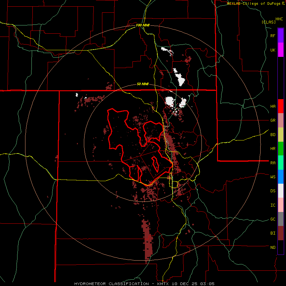Viewport: 286px width, 286px height.
Task: Click the WS legend label
Action: (273, 177)
